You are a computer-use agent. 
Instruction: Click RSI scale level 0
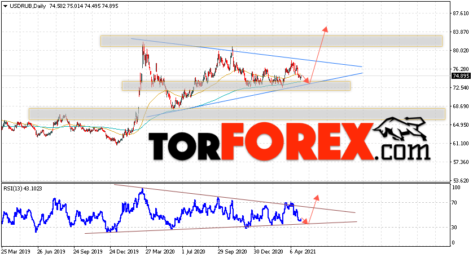[453, 243]
